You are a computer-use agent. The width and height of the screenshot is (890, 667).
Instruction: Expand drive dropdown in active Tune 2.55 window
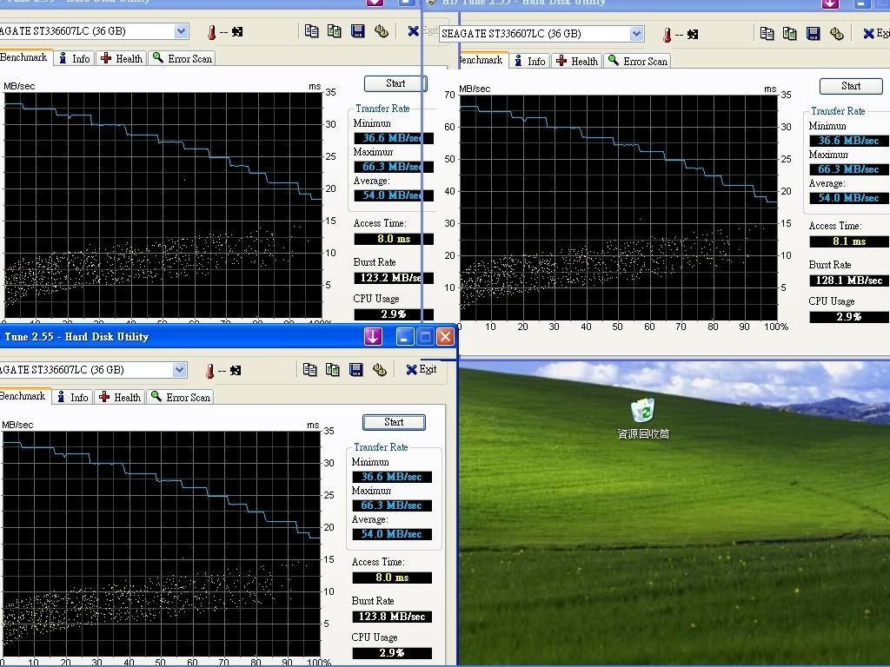point(179,370)
